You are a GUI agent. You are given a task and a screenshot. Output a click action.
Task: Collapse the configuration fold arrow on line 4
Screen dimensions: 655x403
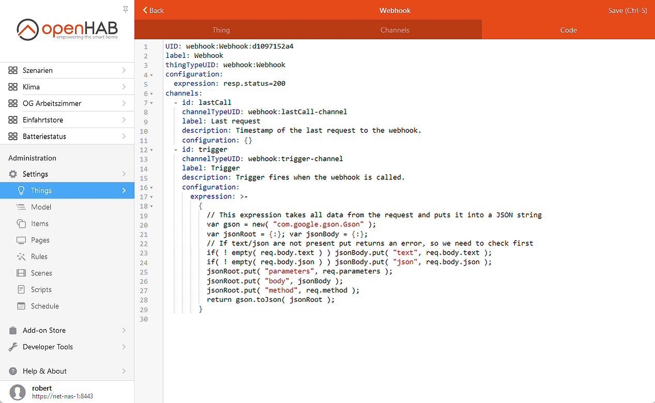[152, 75]
